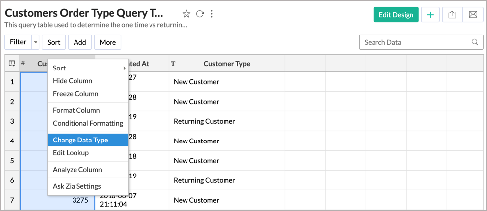This screenshot has width=487, height=211.
Task: Click the table column selector icon
Action: [12, 63]
